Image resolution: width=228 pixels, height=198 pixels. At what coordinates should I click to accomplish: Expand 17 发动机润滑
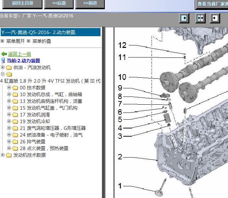9,115
